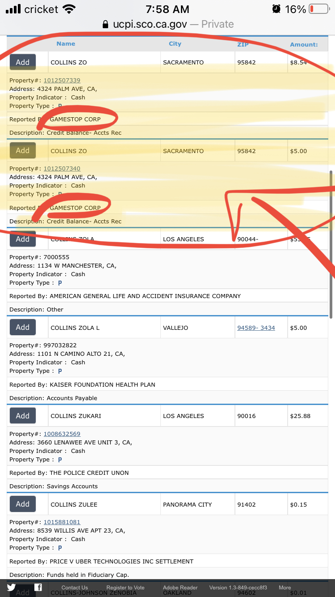Sort by the City column header

175,44
